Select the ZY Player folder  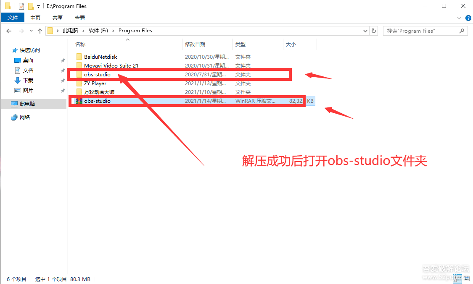pyautogui.click(x=95, y=83)
